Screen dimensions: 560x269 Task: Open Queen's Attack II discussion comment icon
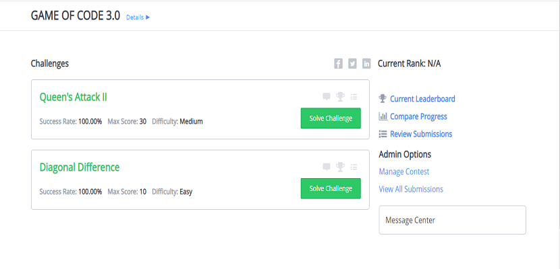click(x=327, y=97)
